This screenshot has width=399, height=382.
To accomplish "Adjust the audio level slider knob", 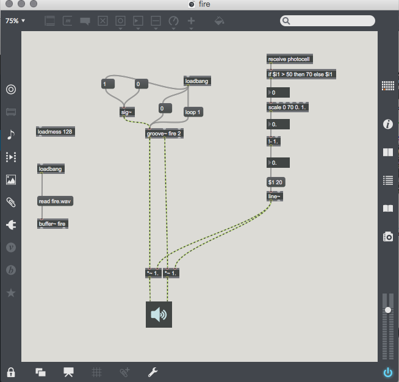I will 388,310.
